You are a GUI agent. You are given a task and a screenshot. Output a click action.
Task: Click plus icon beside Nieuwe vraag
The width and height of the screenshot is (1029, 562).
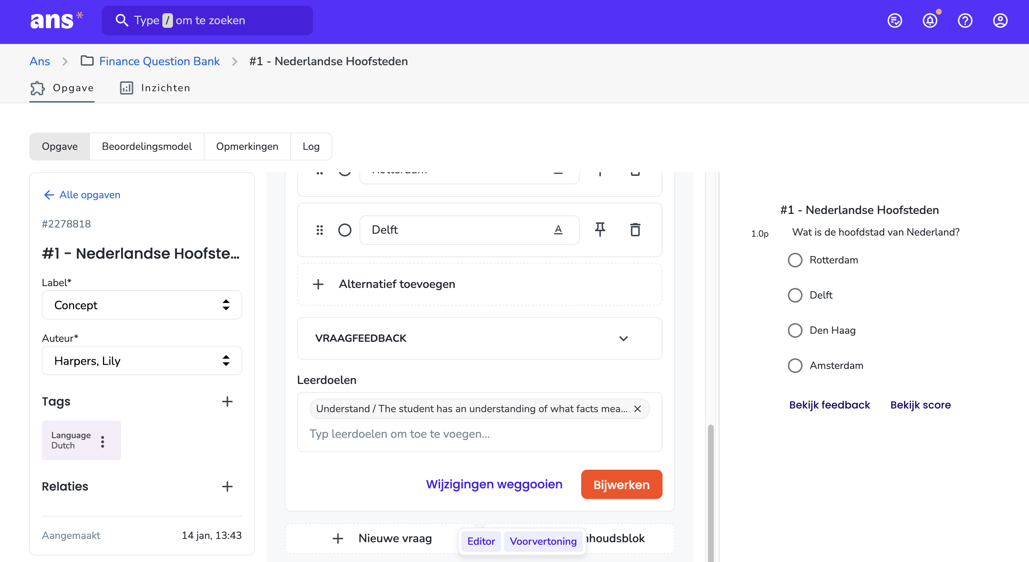338,539
